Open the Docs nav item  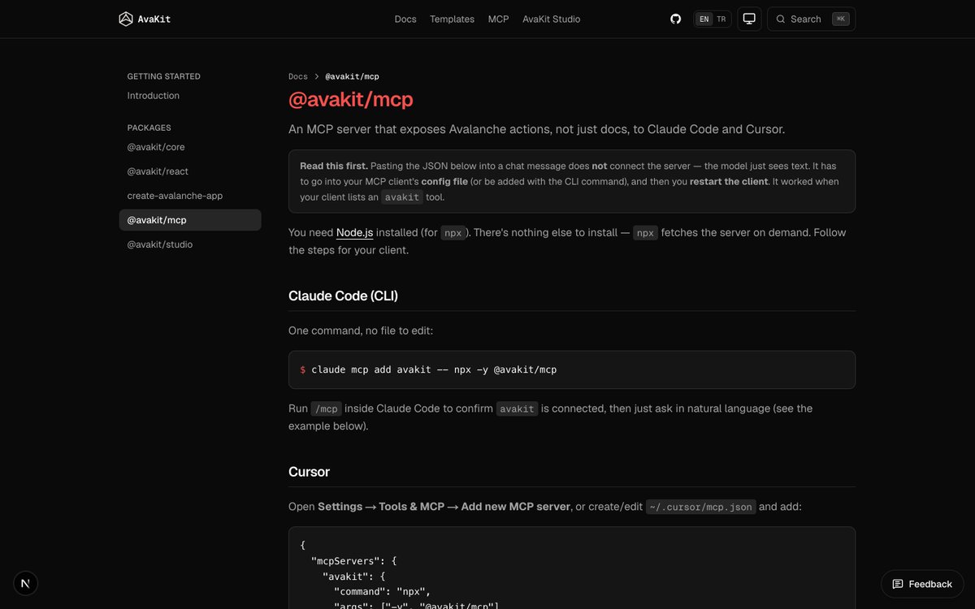pyautogui.click(x=405, y=19)
